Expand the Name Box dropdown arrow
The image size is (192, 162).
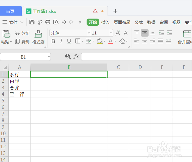point(49,57)
